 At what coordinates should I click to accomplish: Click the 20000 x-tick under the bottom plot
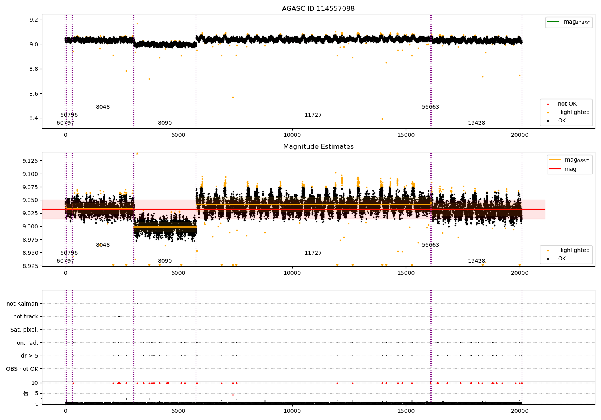520,411
